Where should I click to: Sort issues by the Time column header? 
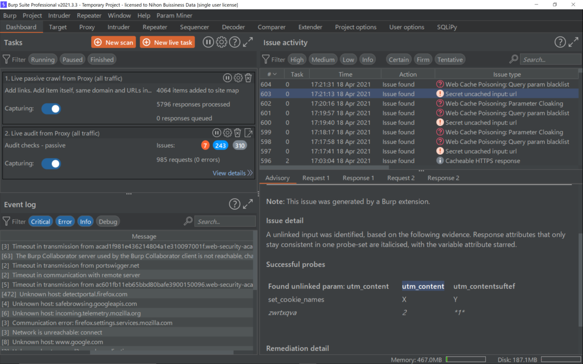[345, 74]
